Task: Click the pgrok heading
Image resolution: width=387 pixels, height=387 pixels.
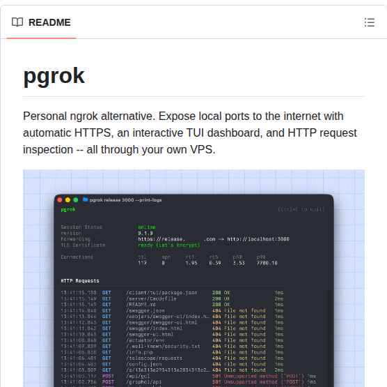Action: tap(54, 76)
